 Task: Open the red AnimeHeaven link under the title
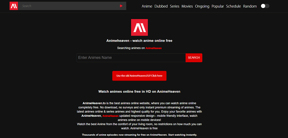[154, 48]
